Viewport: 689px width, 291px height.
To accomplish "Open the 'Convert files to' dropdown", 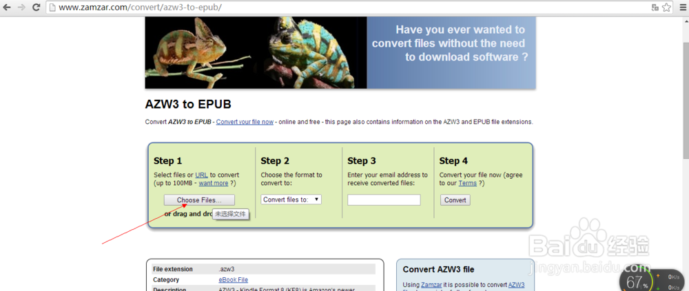I will pos(291,200).
